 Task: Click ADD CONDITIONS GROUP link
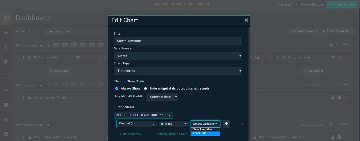(171, 134)
